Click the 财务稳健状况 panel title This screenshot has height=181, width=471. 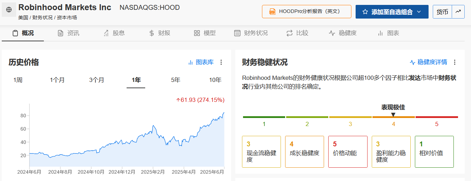[265, 62]
